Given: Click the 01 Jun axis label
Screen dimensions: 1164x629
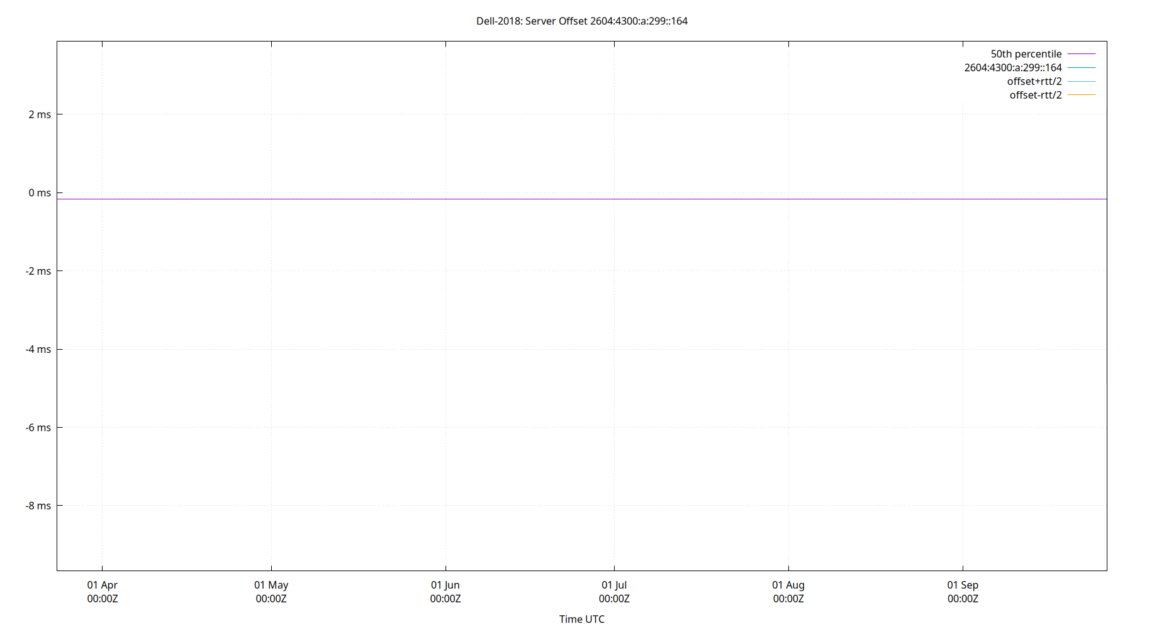Looking at the screenshot, I should click(445, 584).
